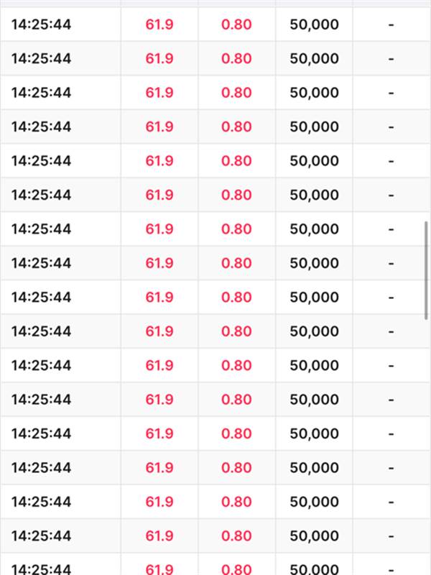The height and width of the screenshot is (575, 431).
Task: Click the dash cell in the fourteenth row
Action: point(391,468)
